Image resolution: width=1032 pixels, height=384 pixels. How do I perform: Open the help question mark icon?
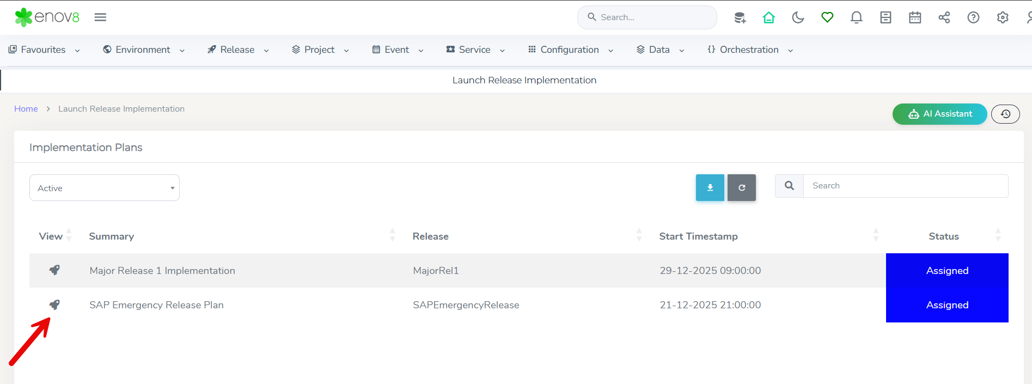[x=973, y=17]
